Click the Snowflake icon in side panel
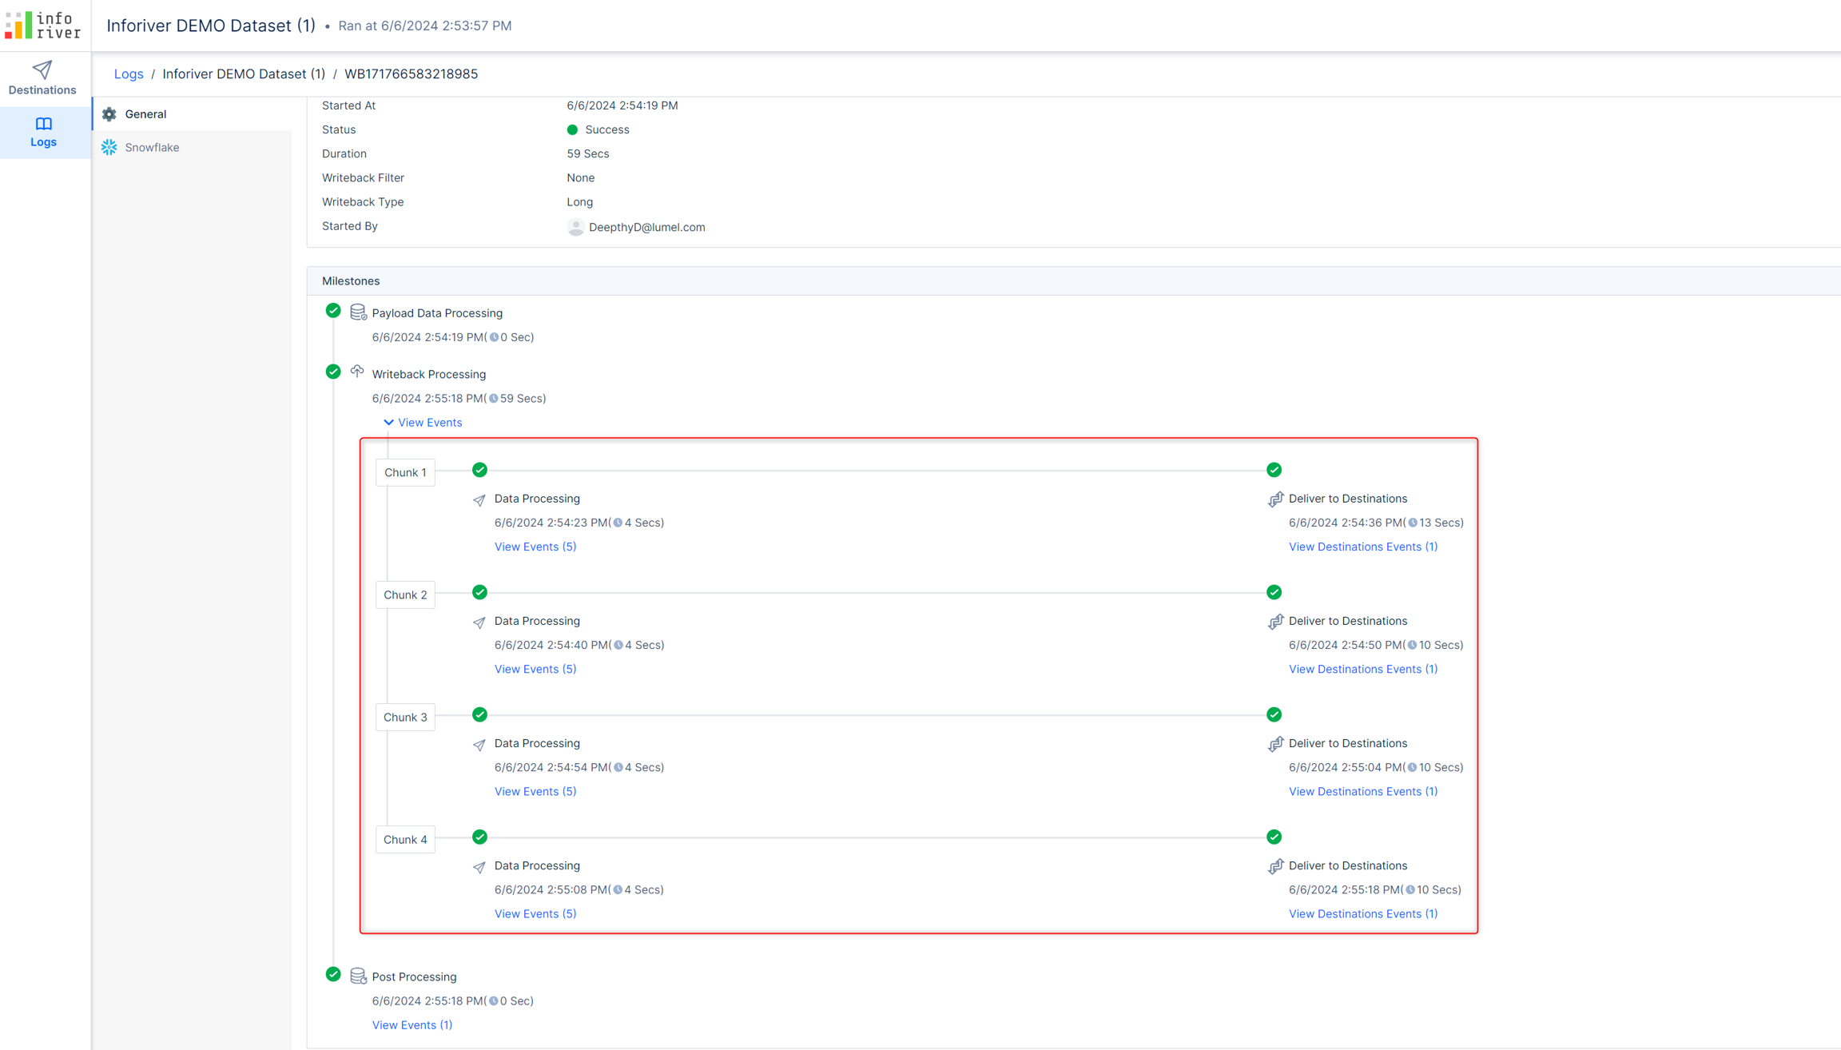The width and height of the screenshot is (1841, 1050). (x=109, y=147)
